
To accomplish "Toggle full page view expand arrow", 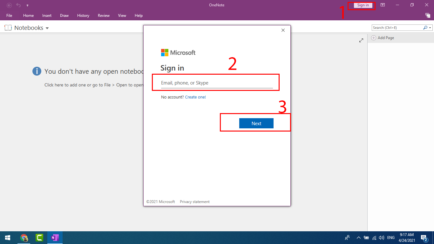I will tap(361, 40).
